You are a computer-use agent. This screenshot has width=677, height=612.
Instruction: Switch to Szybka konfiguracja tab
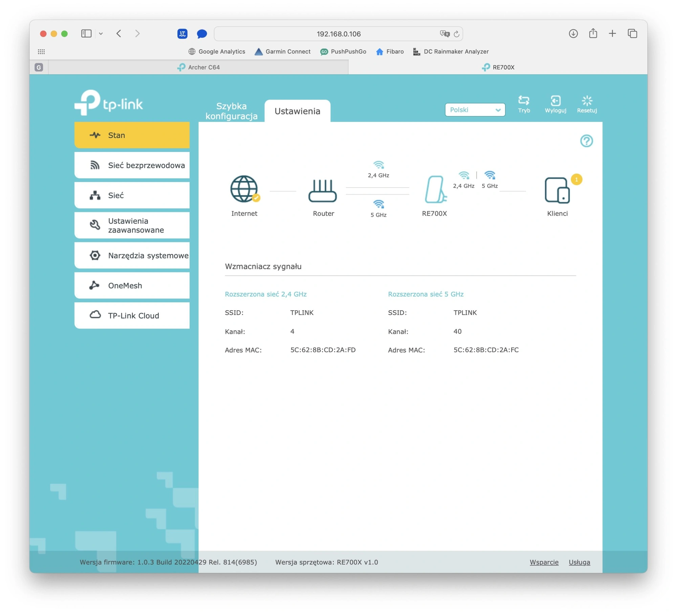(231, 111)
